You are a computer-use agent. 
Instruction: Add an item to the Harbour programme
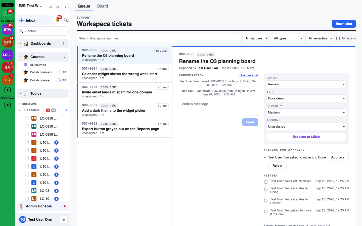coord(67,110)
